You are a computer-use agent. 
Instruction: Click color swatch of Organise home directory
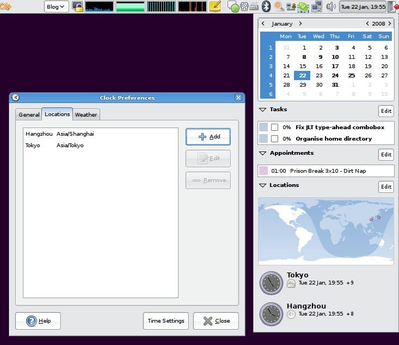[263, 138]
